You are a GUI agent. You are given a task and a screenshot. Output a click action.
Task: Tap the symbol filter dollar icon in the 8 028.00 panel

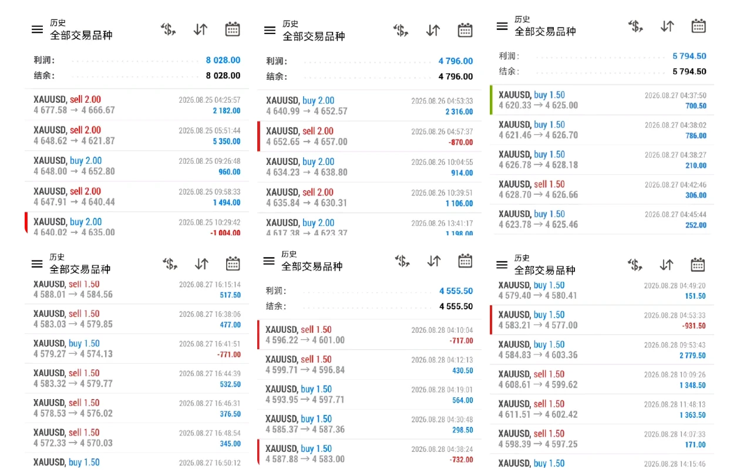(169, 29)
